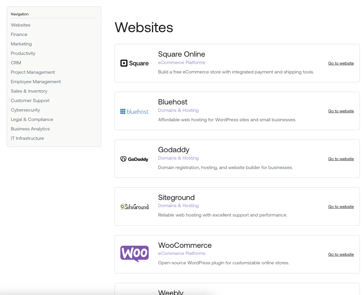This screenshot has height=295, width=364.
Task: Click the 'Affordable web hosting' description text
Action: pyautogui.click(x=227, y=120)
